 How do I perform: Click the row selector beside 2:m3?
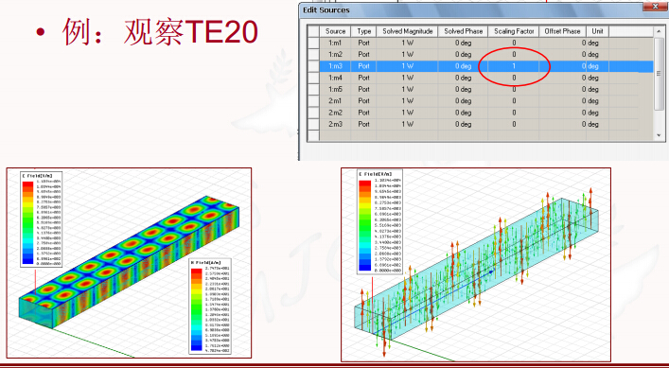pyautogui.click(x=313, y=124)
